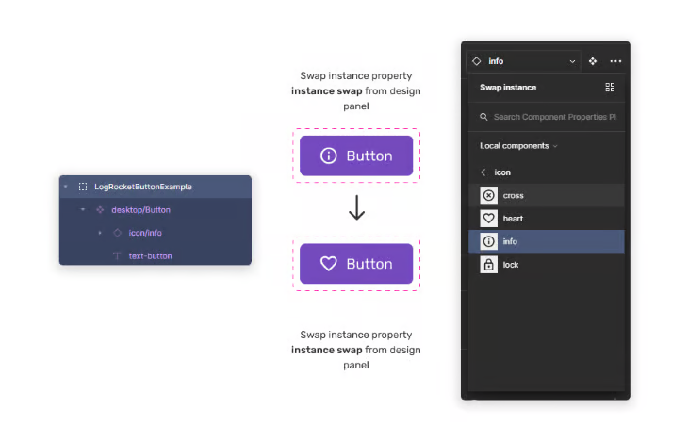Select the heart icon component
688x442 pixels.
547,218
